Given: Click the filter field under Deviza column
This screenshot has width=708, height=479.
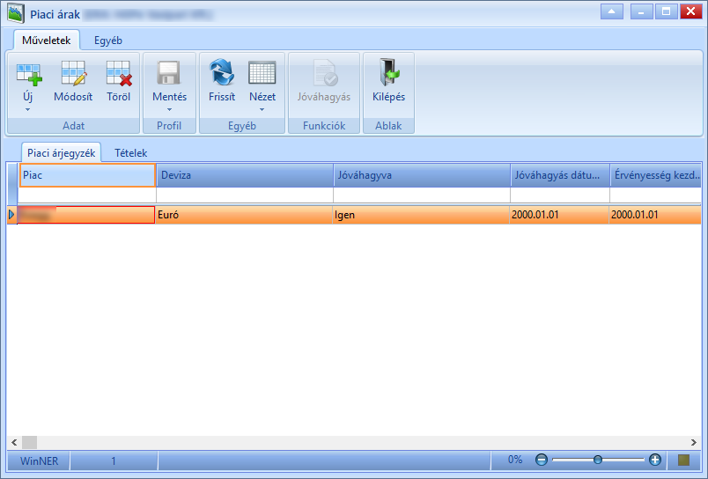Looking at the screenshot, I should 245,195.
